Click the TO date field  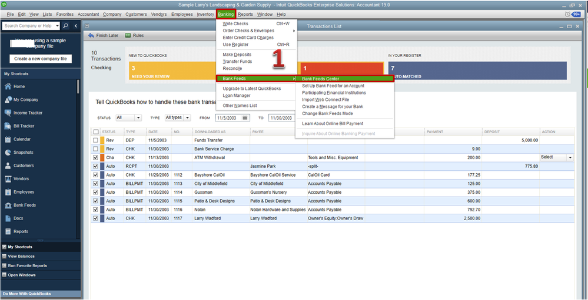(281, 117)
